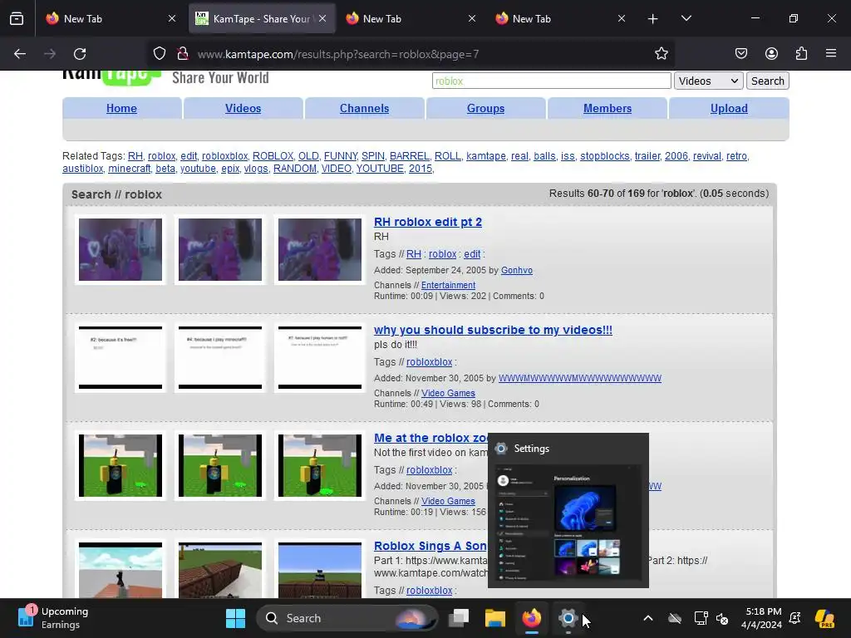The width and height of the screenshot is (851, 638).
Task: Open 'Me at the roblox zoo' video title
Action: click(430, 438)
